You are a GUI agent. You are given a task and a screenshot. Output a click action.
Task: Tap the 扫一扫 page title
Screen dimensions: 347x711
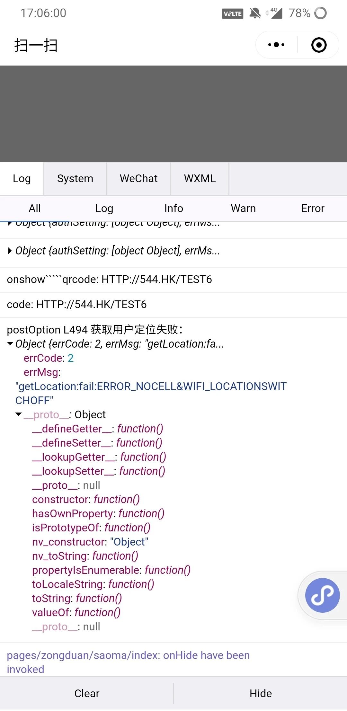36,45
